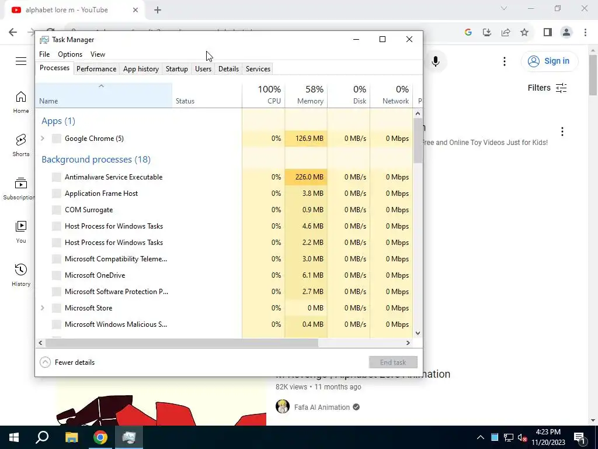Sort processes by Disk column header
This screenshot has height=449, width=598.
(x=349, y=95)
